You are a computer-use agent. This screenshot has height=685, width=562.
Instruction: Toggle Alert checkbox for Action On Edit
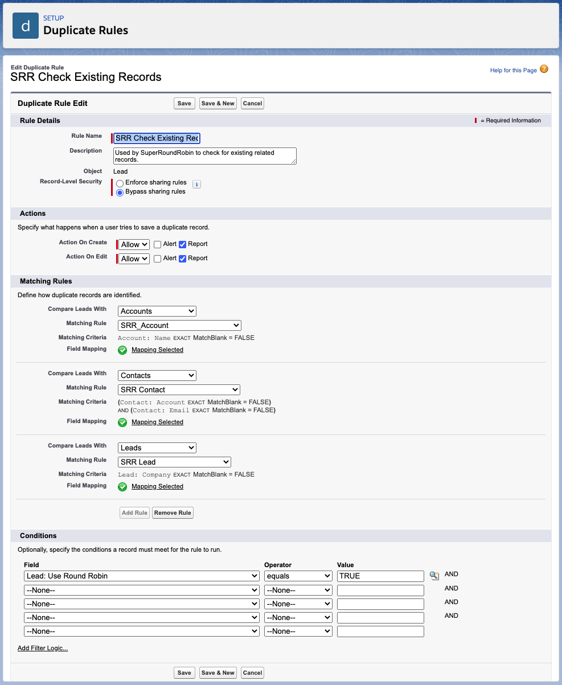158,259
